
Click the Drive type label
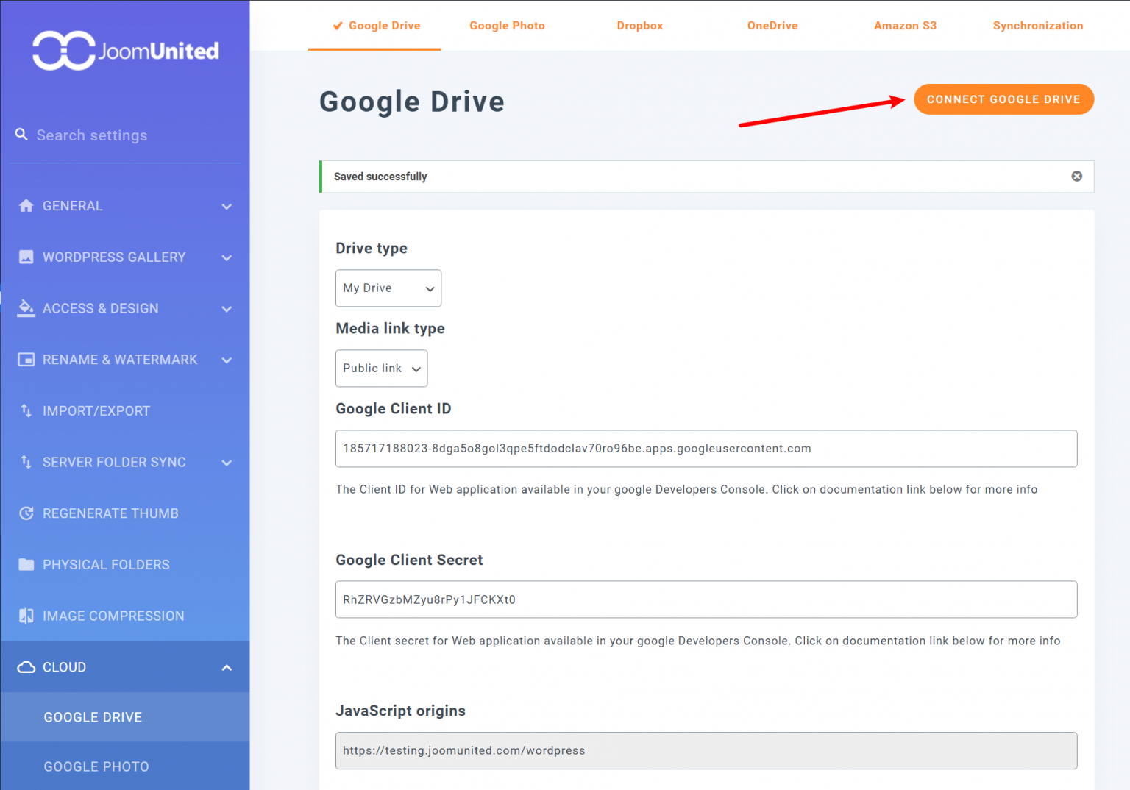(x=372, y=249)
